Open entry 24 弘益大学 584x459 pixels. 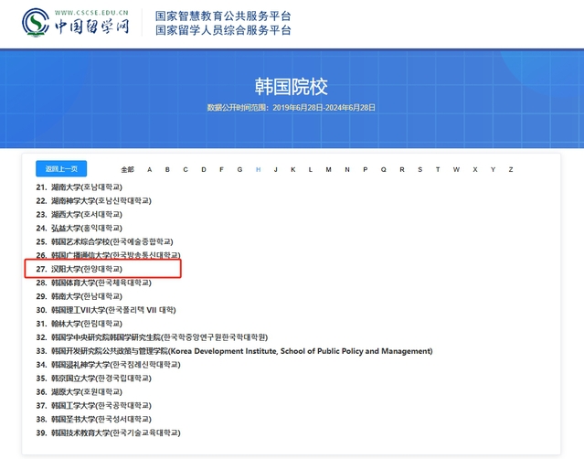click(x=79, y=228)
